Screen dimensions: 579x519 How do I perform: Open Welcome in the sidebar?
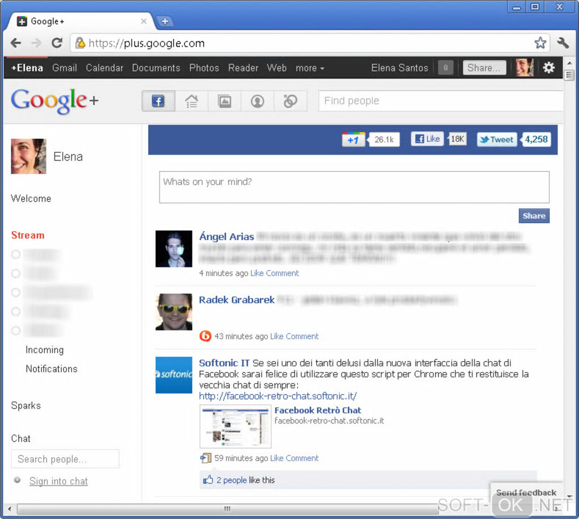click(31, 198)
